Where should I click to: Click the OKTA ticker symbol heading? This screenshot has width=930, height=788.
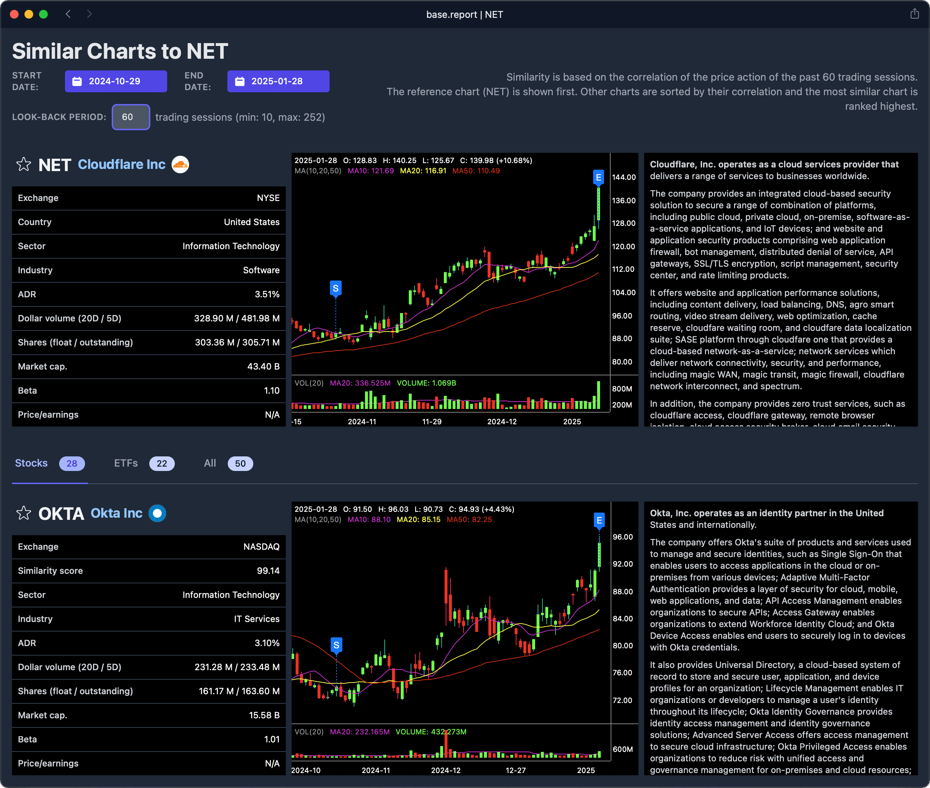[x=61, y=514]
